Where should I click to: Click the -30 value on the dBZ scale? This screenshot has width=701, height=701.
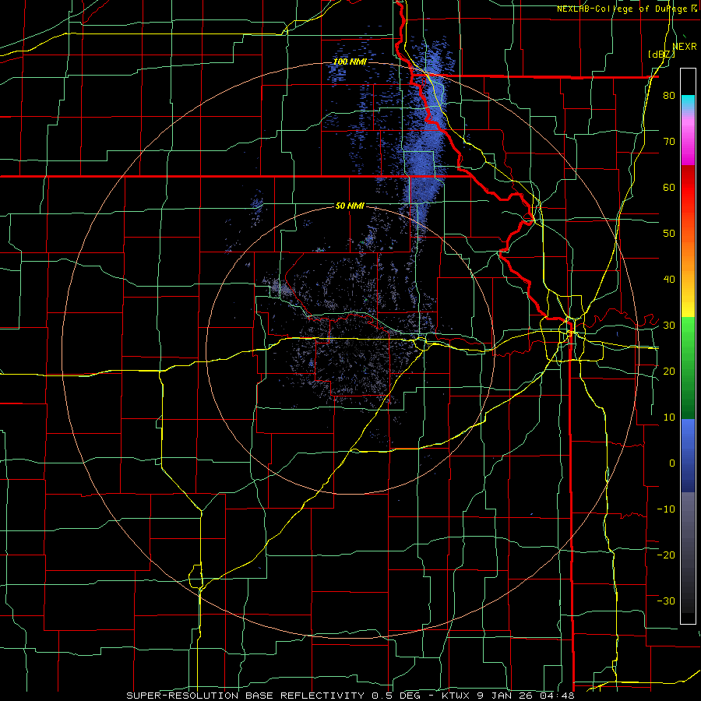[666, 601]
